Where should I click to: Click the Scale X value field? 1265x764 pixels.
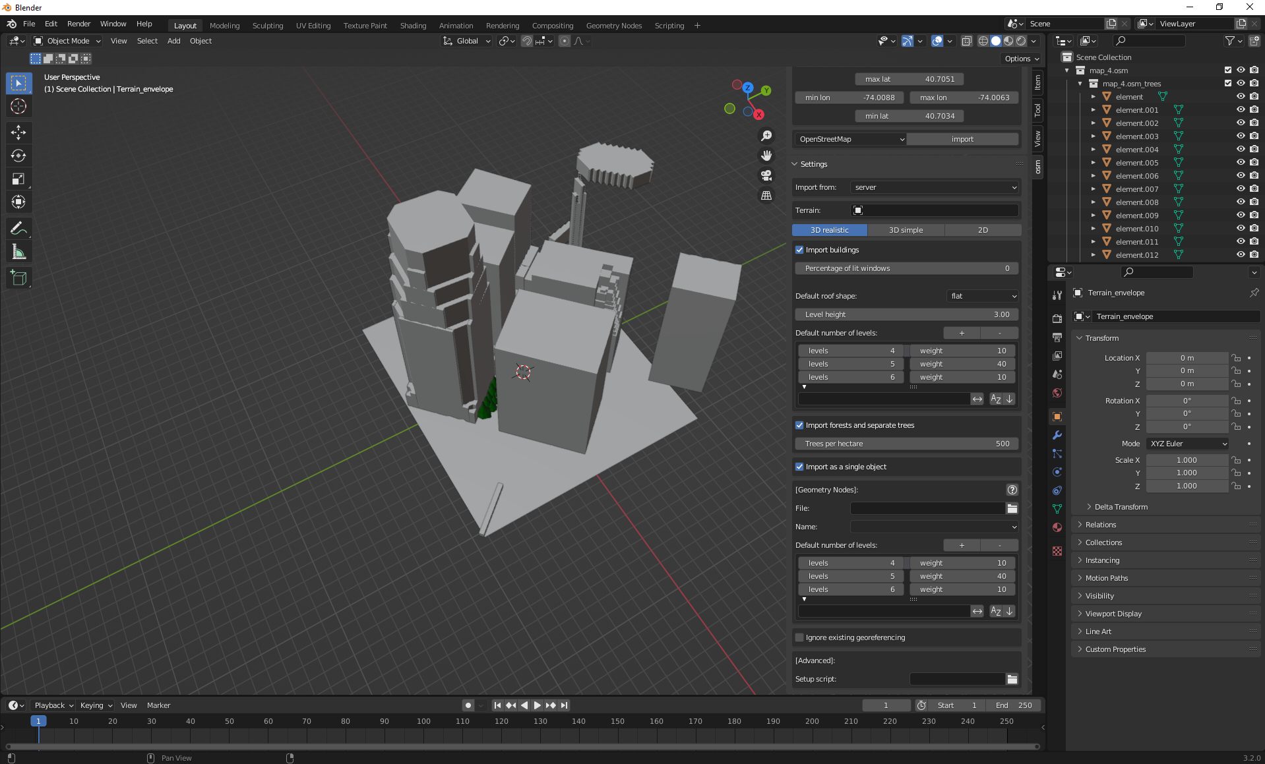[1187, 459]
